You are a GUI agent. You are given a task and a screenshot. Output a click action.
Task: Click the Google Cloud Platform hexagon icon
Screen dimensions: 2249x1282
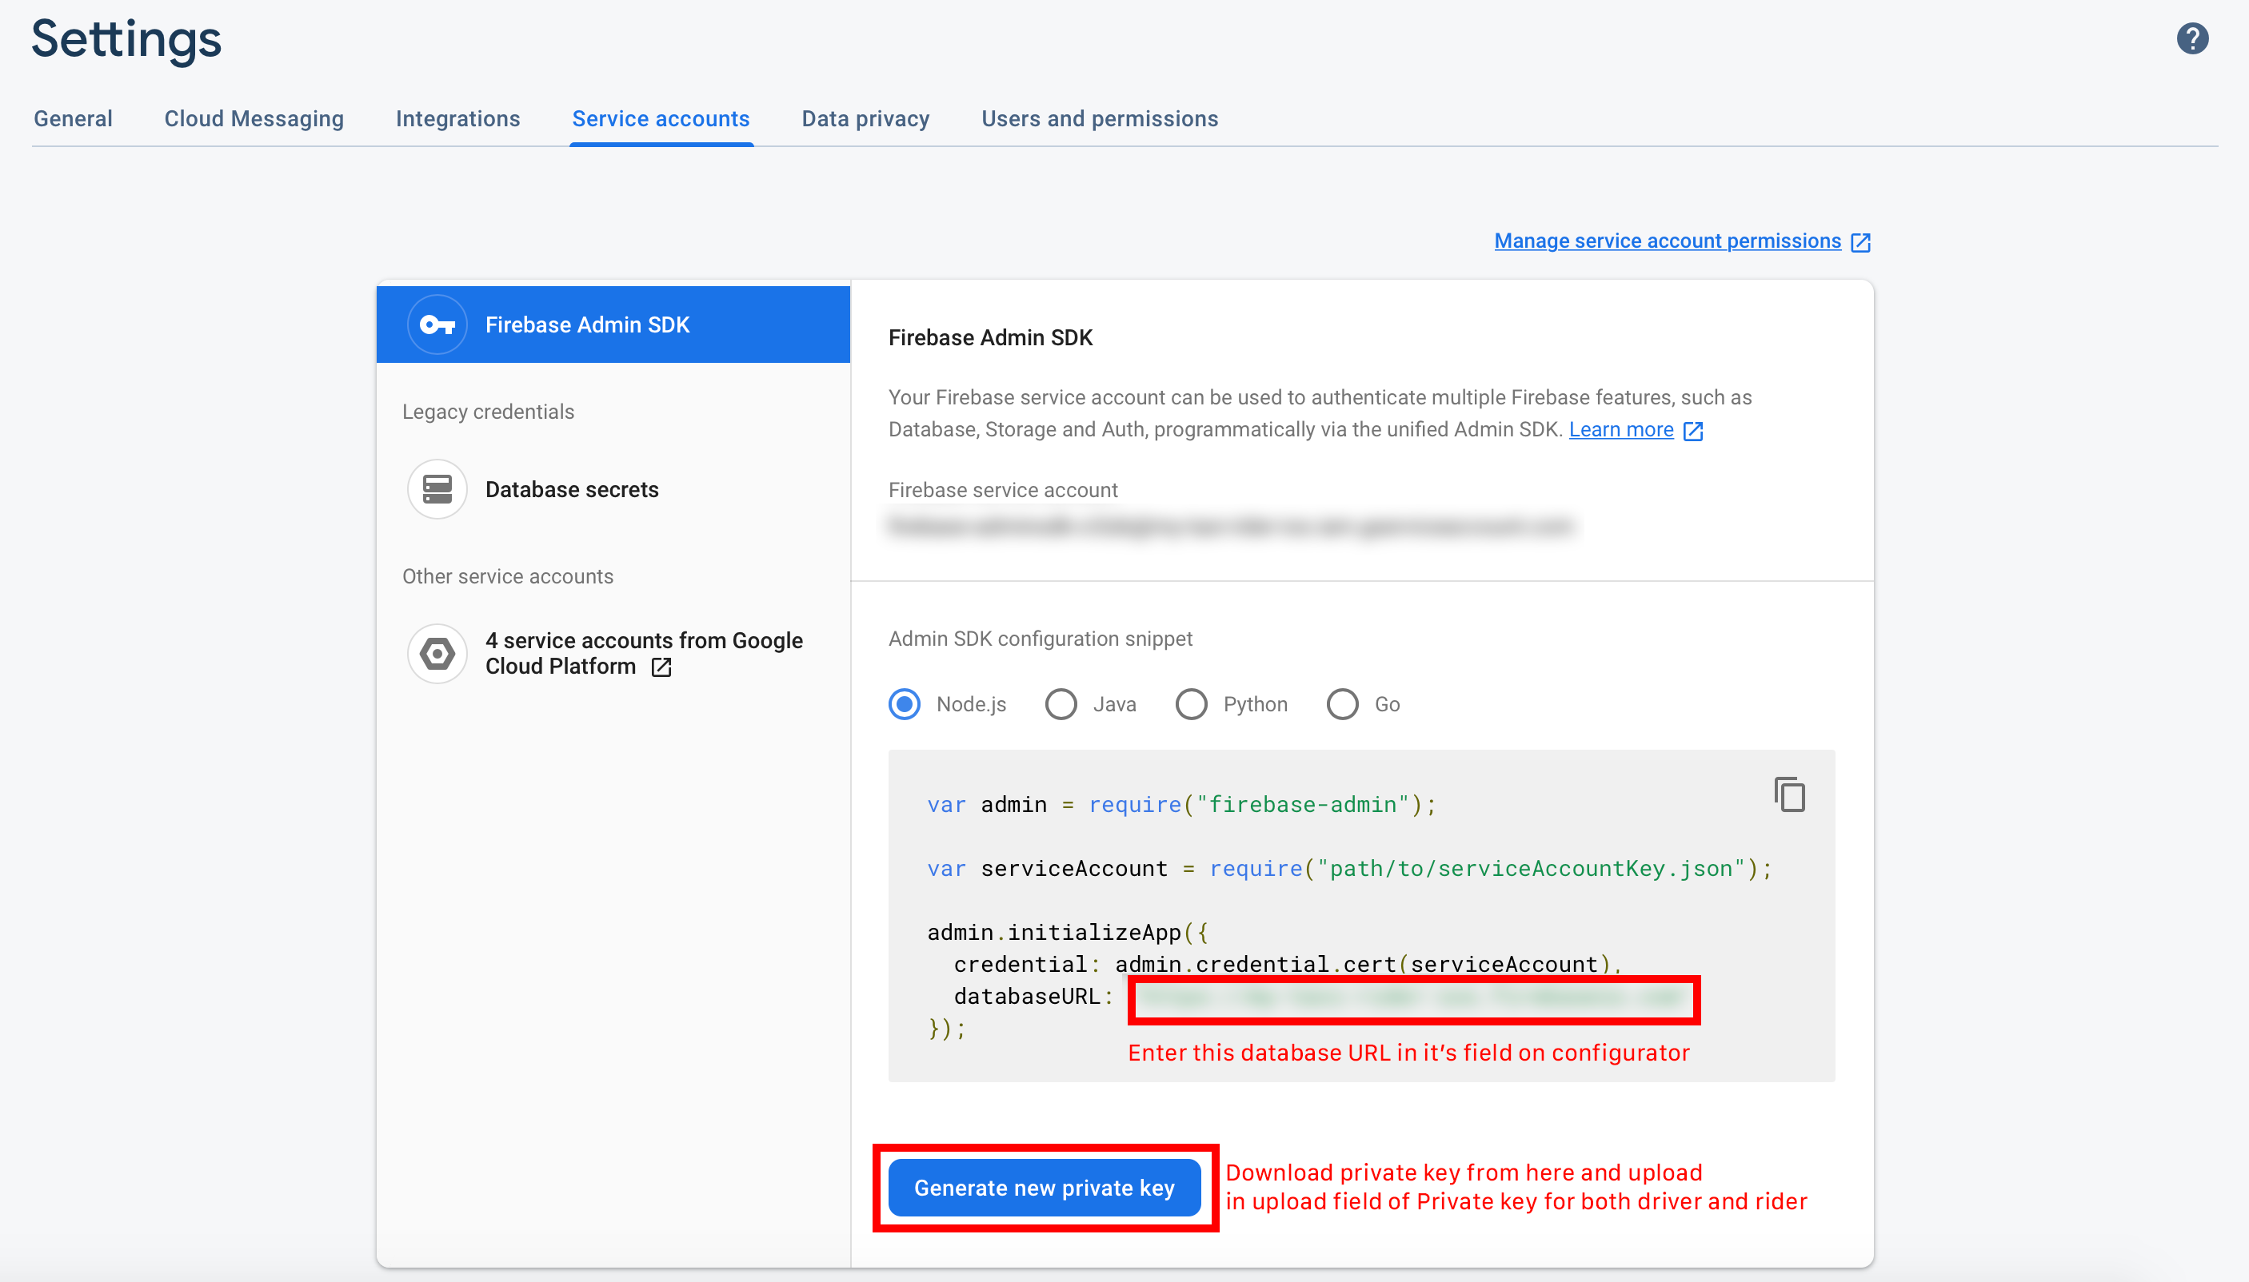click(437, 653)
